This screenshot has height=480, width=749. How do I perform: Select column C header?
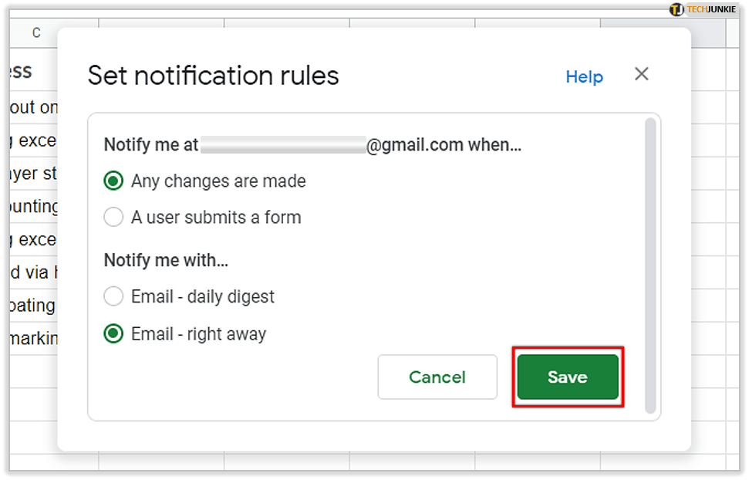click(x=36, y=33)
